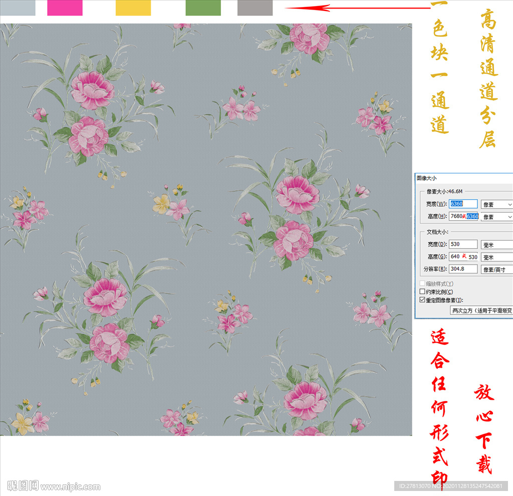This screenshot has width=513, height=496.
Task: Click the pixel width field showing 6360
Action: (463, 204)
